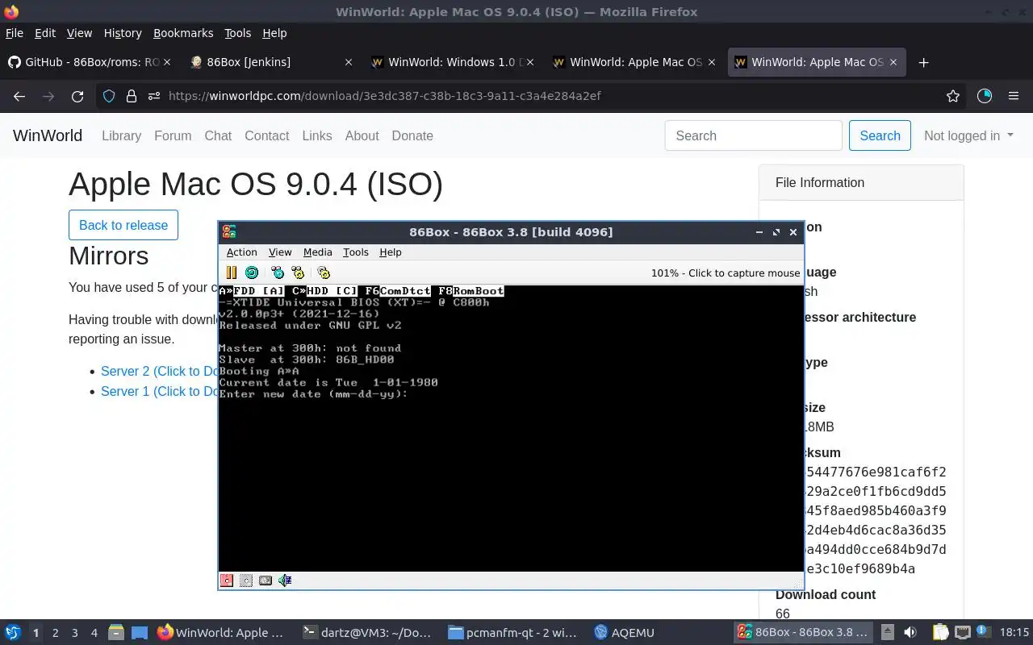Open 86Box settings gear icon
Screen dimensions: 1033x645
[324, 273]
